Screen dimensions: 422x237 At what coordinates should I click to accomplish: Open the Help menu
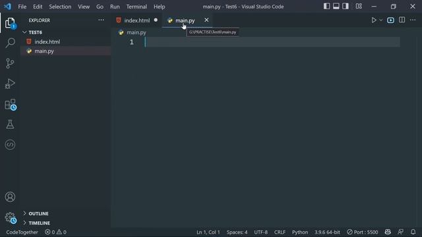point(159,7)
